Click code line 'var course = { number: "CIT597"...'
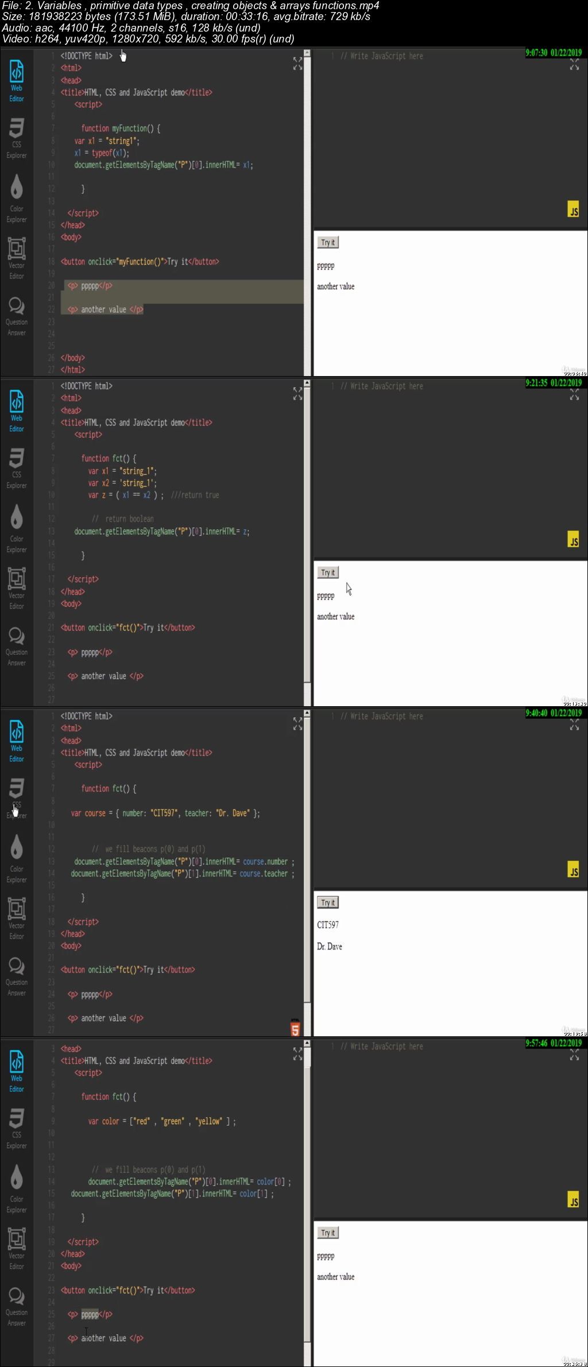 pos(165,813)
